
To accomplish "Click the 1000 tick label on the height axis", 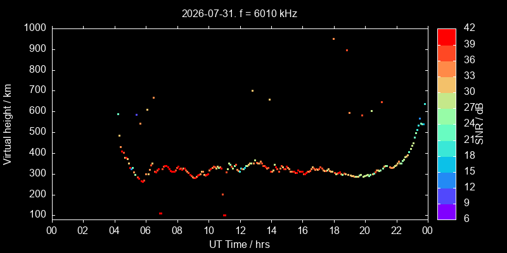I will coord(35,28).
